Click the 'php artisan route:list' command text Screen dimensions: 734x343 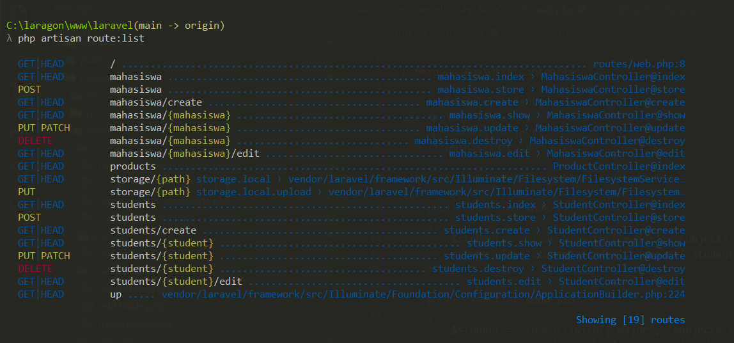[x=81, y=38]
